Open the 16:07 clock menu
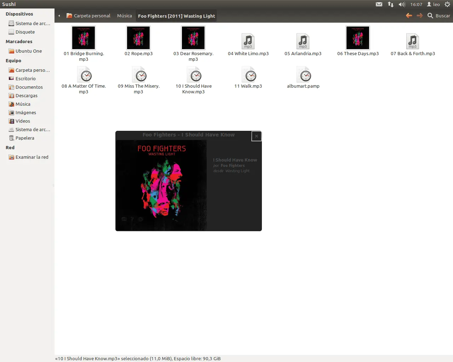The height and width of the screenshot is (362, 453). tap(416, 4)
